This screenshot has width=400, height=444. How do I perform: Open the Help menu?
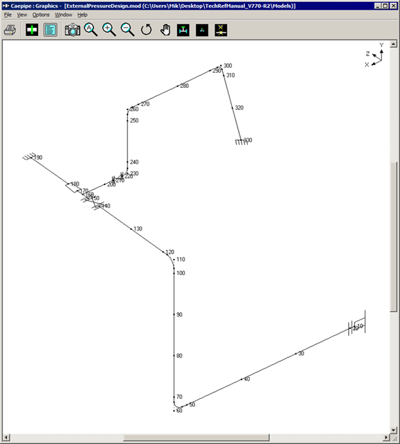coord(82,15)
